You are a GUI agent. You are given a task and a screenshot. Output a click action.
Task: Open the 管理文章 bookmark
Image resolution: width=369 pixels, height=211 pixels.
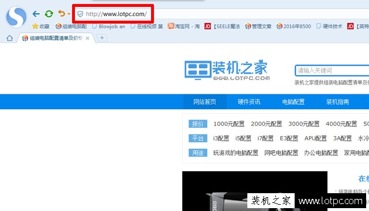click(258, 26)
